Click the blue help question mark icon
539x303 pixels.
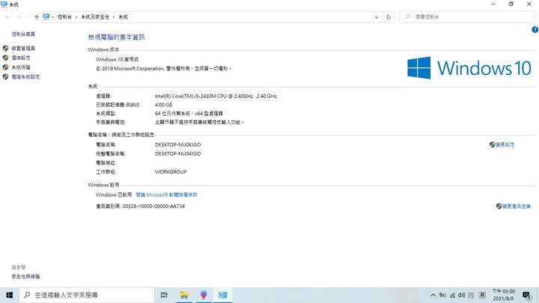pos(535,30)
